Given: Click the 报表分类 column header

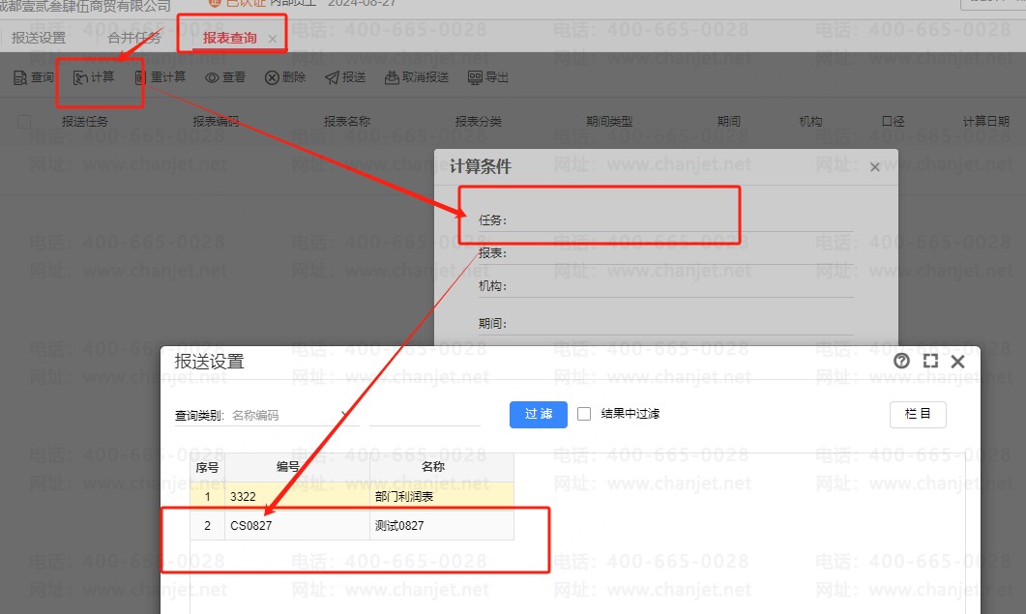Looking at the screenshot, I should (x=479, y=121).
